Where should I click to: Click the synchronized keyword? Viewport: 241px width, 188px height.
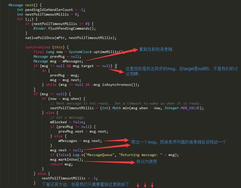click(x=38, y=47)
